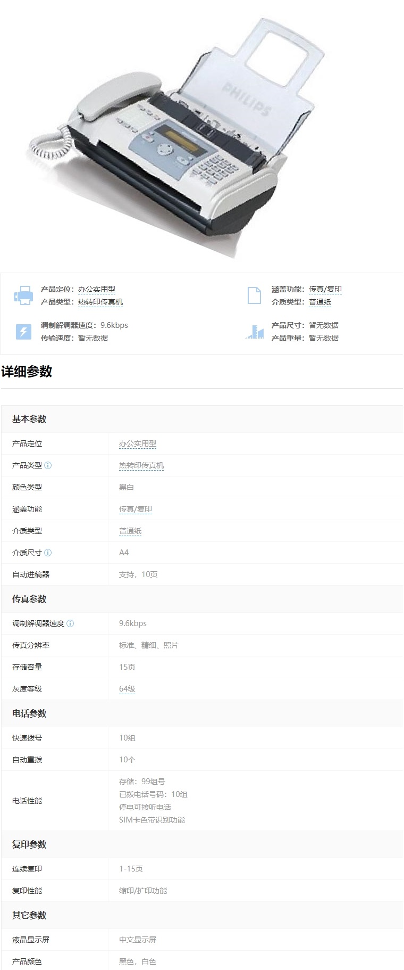The width and height of the screenshot is (404, 970).
Task: Click SIM卡色带识别功能 line in 电话性能
Action: tap(152, 820)
